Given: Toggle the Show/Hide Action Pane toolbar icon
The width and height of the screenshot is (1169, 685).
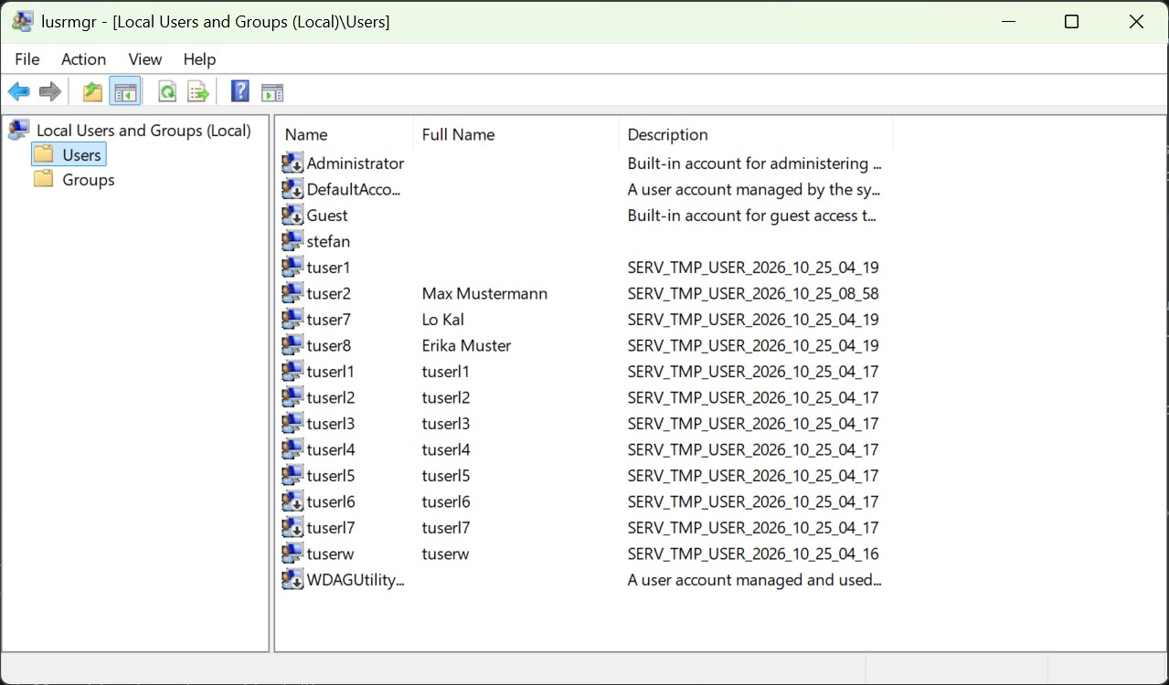Looking at the screenshot, I should 272,91.
